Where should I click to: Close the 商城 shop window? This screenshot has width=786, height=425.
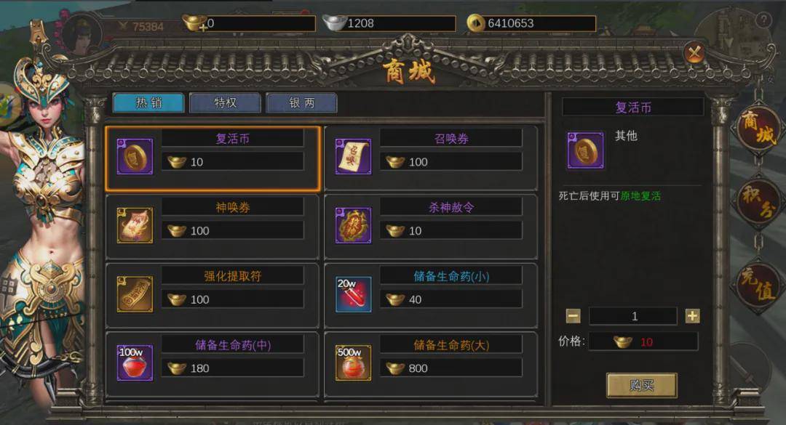click(x=694, y=52)
